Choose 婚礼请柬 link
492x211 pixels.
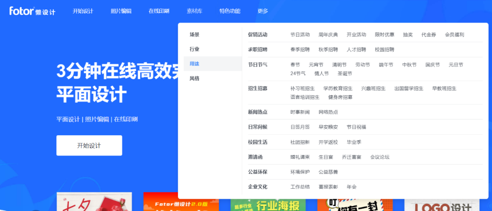click(x=300, y=157)
